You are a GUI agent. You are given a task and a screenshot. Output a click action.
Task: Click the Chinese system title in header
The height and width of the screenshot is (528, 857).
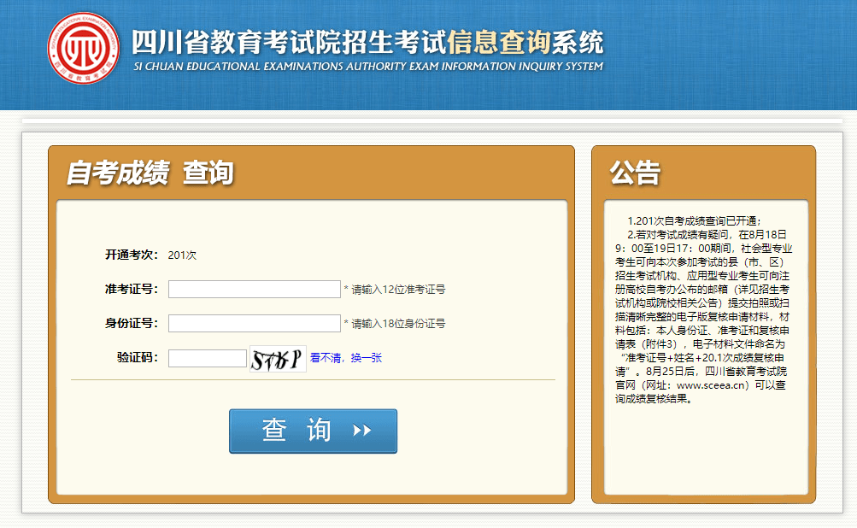click(367, 42)
